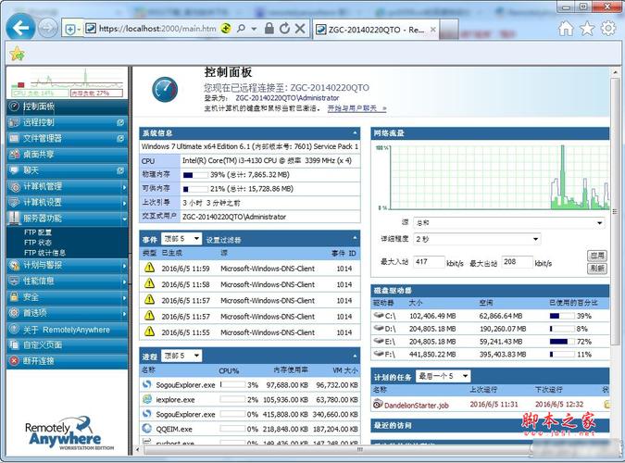Open 安全 in sidebar
The image size is (625, 463).
coord(67,297)
